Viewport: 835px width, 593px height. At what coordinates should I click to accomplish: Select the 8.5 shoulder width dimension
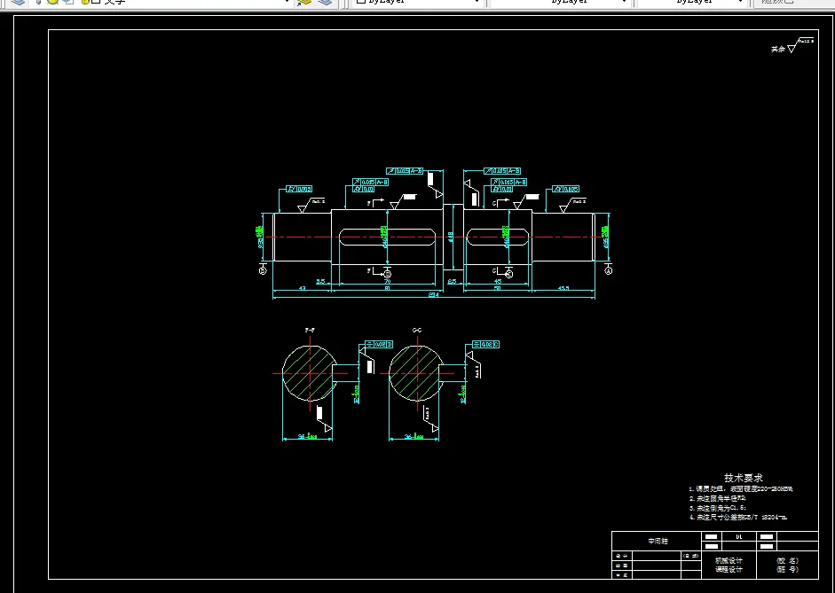coord(453,281)
